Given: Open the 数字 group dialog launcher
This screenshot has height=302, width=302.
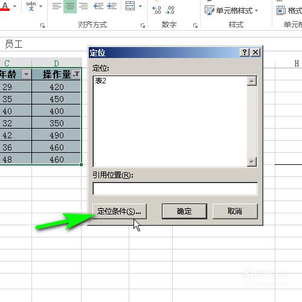Looking at the screenshot, I should pos(195,25).
